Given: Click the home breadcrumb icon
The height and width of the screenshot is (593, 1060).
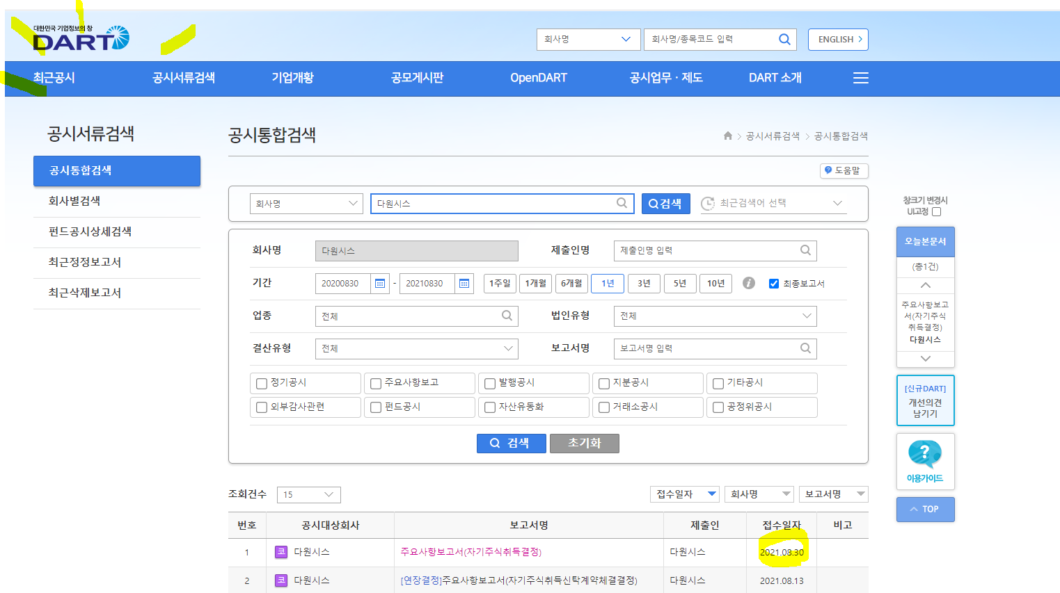Looking at the screenshot, I should click(728, 136).
